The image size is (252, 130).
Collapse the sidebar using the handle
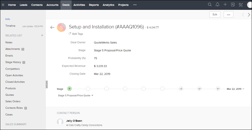pyautogui.click(x=47, y=85)
